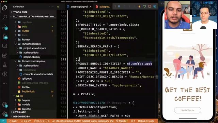This screenshot has width=218, height=123.
Task: Click the Majid item in status bar
Action: 122,121
